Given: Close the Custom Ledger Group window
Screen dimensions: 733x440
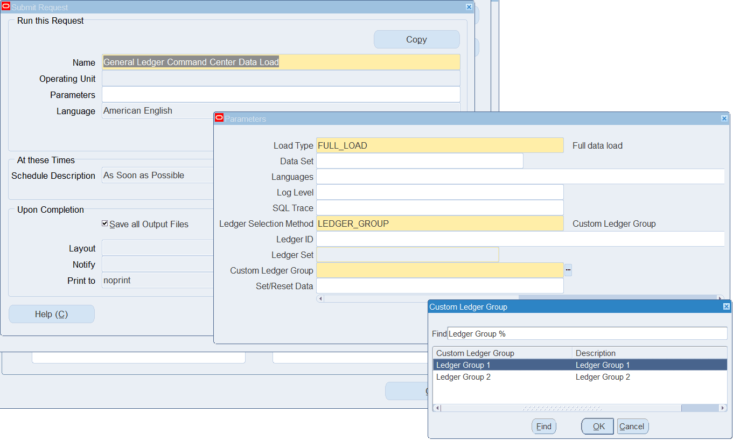Looking at the screenshot, I should point(726,306).
